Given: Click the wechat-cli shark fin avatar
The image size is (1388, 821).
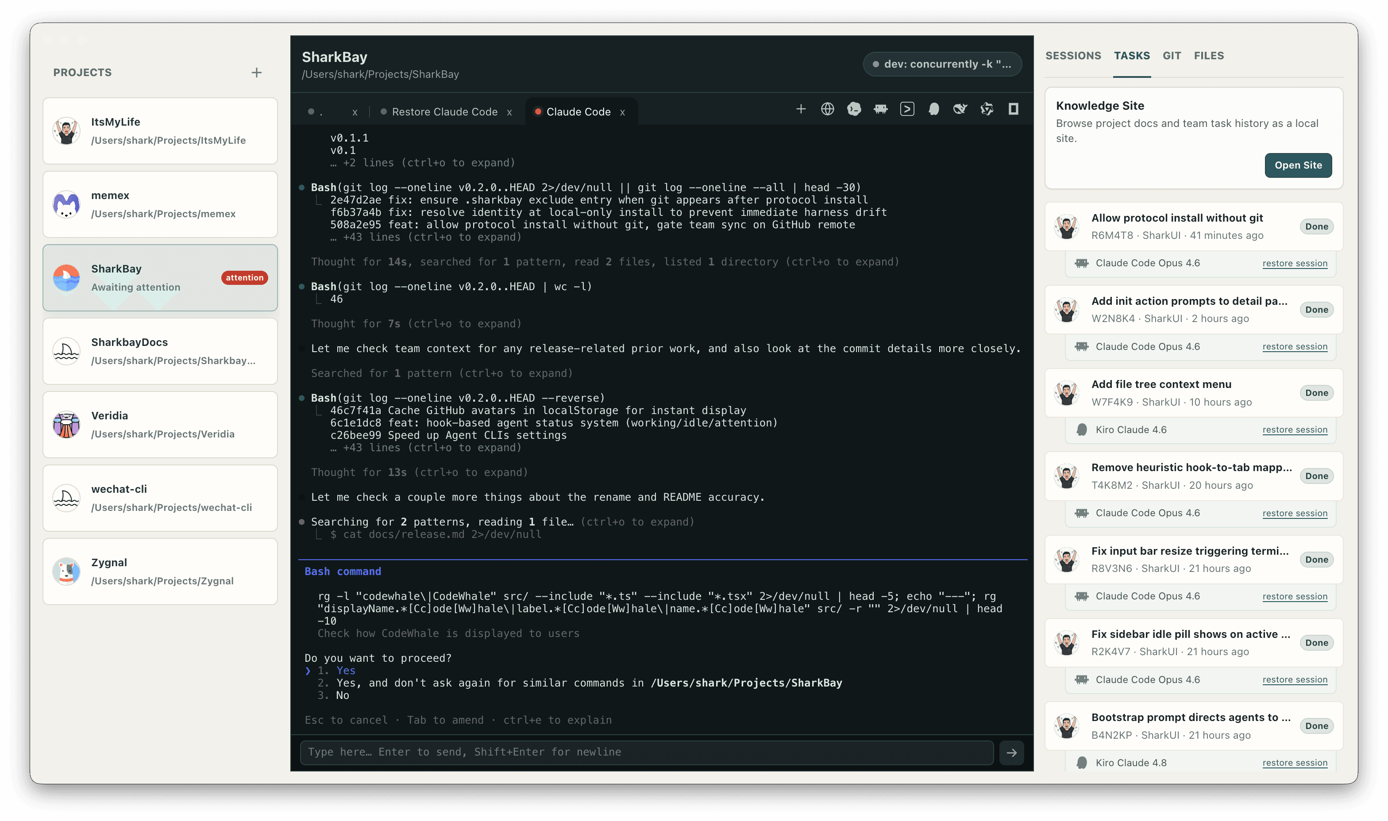Looking at the screenshot, I should (x=66, y=498).
